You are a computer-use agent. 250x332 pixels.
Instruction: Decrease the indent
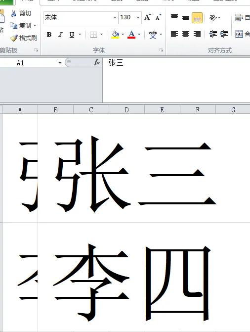[x=213, y=34]
